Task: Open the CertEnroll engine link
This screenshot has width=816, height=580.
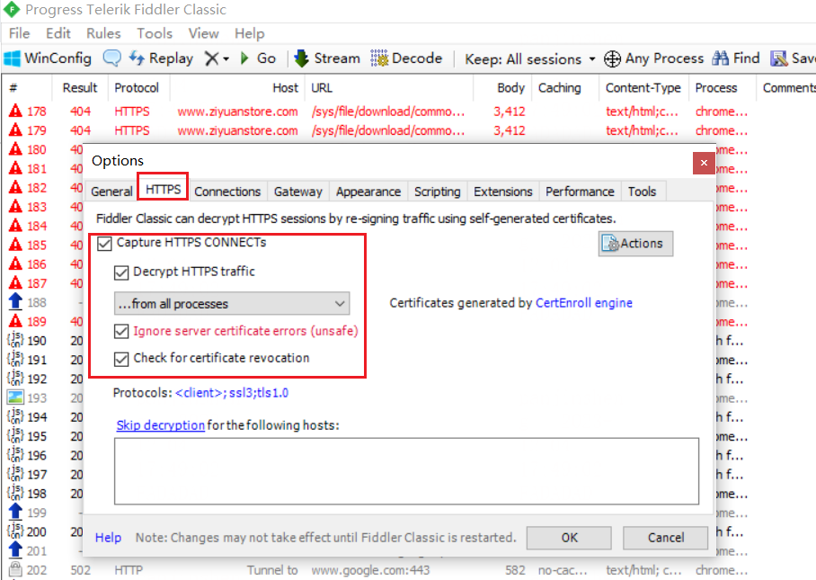Action: [584, 303]
